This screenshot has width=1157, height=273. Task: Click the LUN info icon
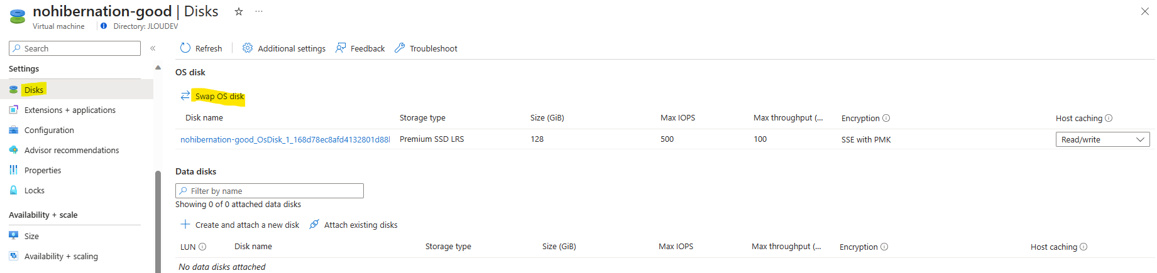pyautogui.click(x=202, y=247)
